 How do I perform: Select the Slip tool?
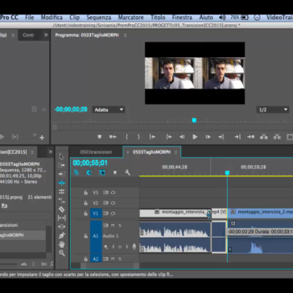click(x=61, y=218)
